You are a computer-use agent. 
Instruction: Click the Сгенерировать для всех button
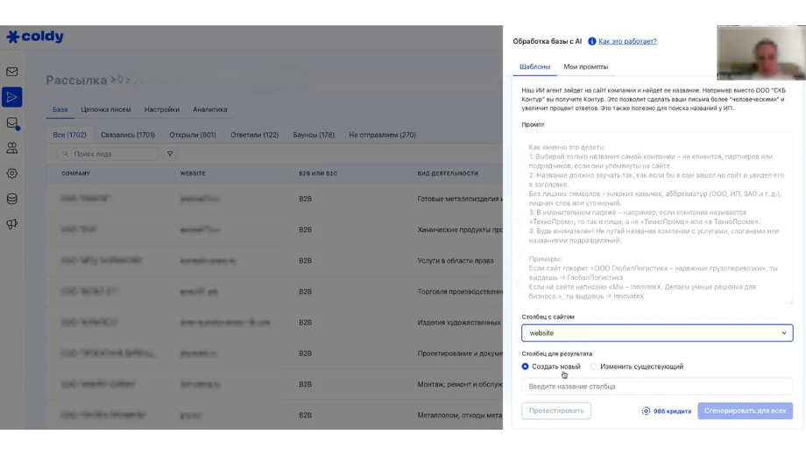click(745, 411)
